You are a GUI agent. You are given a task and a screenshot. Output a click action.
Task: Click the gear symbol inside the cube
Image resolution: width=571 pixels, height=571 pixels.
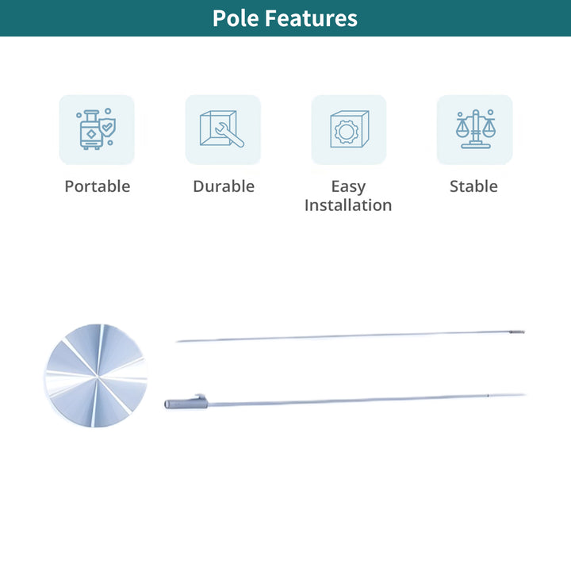tap(347, 132)
